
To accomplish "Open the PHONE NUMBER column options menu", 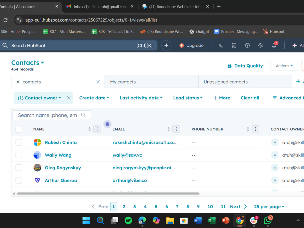I will pos(255,129).
